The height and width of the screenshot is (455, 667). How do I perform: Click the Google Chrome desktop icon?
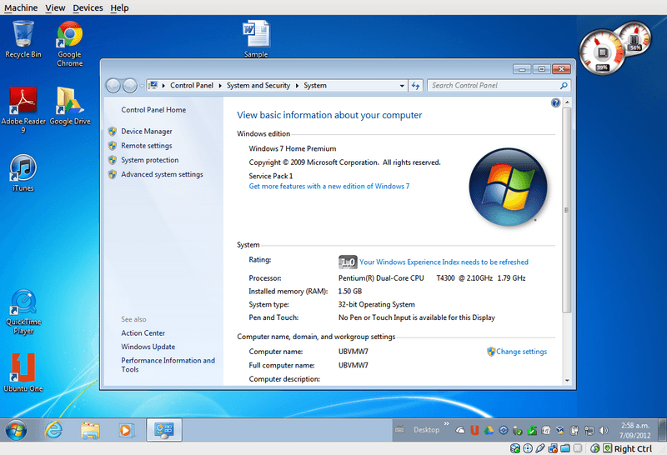(70, 44)
